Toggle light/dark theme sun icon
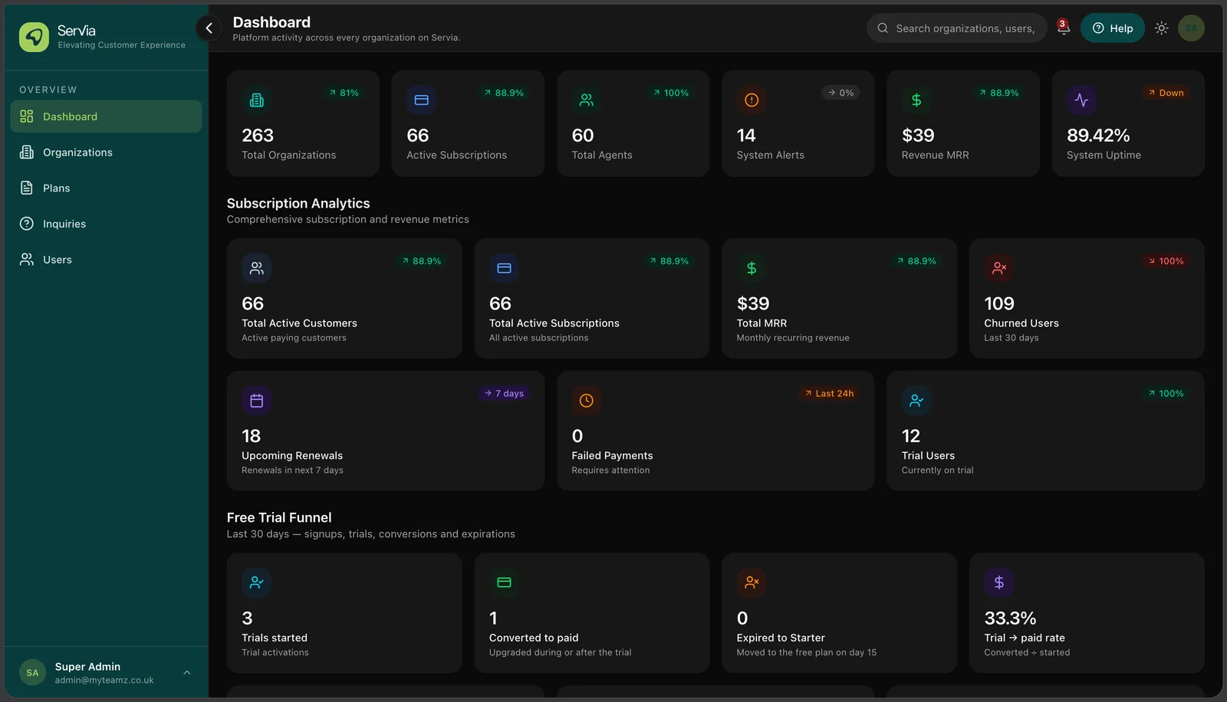1227x702 pixels. 1161,28
